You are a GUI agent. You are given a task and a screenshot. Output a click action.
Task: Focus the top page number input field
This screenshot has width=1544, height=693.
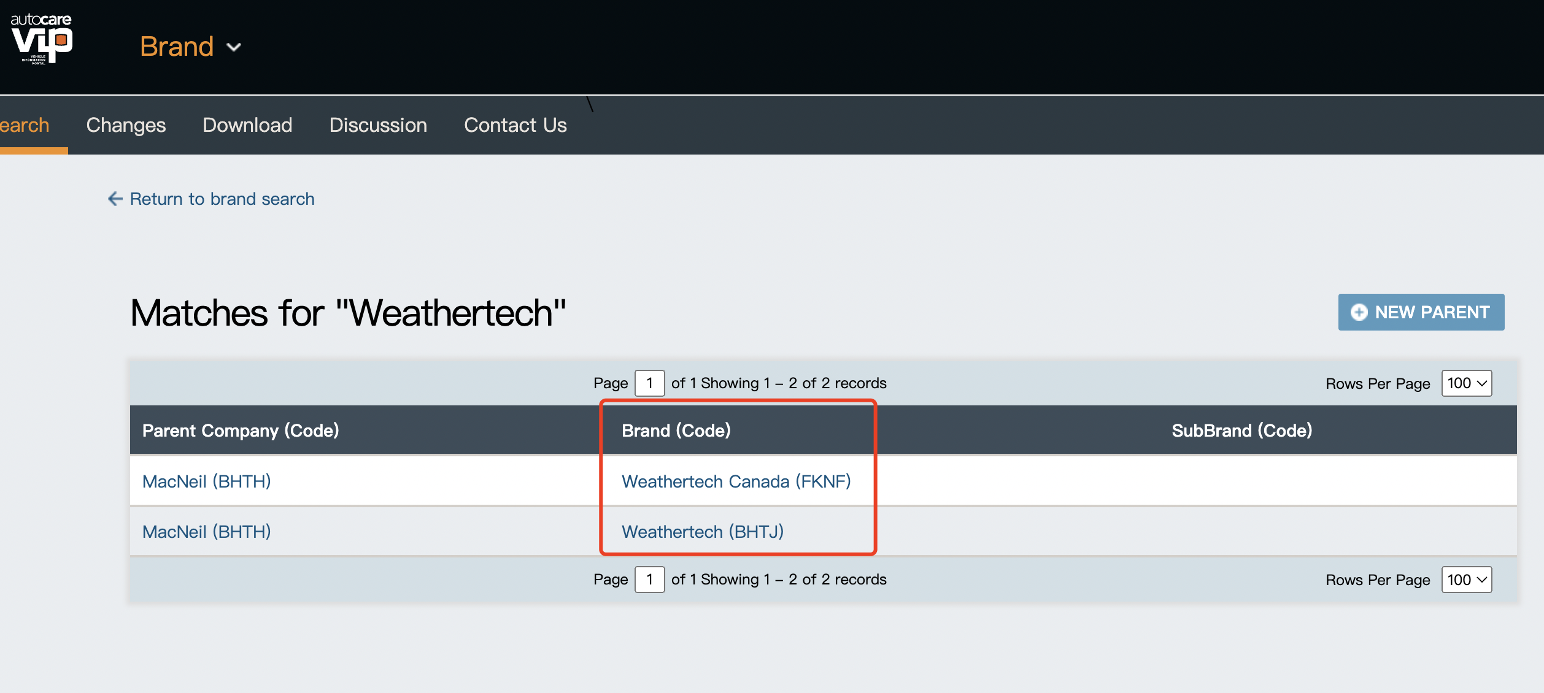649,383
